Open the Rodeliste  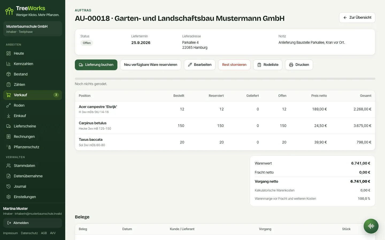click(268, 65)
